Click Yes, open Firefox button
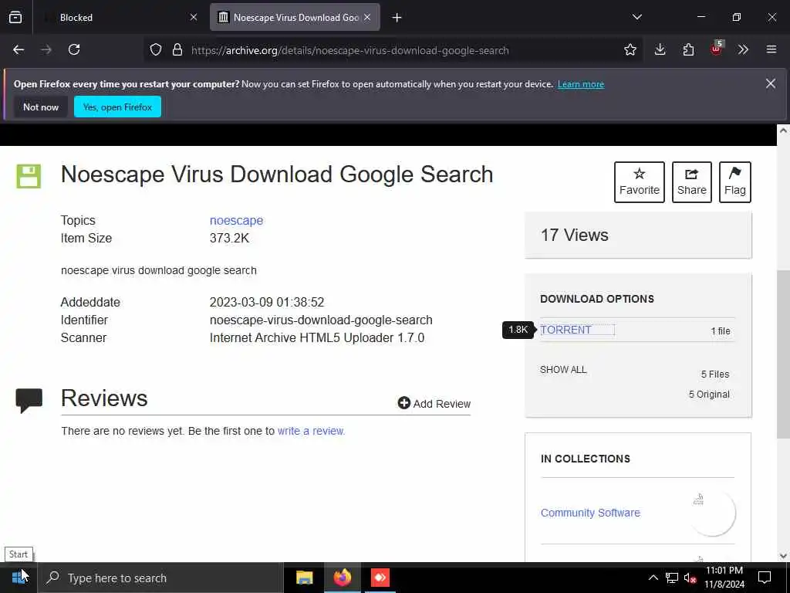 [117, 107]
